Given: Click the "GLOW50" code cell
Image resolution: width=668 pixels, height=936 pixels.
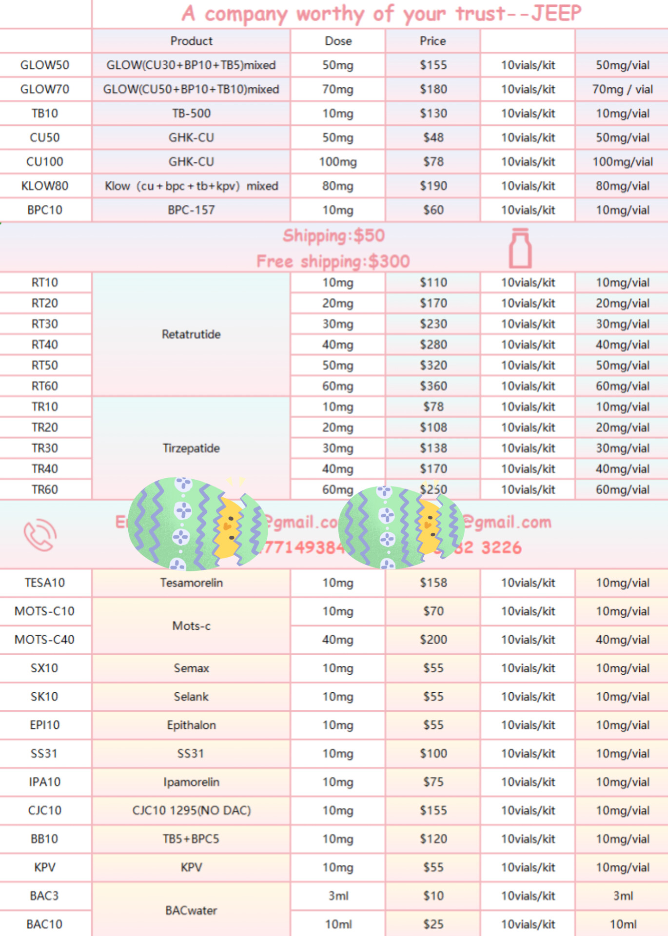Looking at the screenshot, I should 45,65.
